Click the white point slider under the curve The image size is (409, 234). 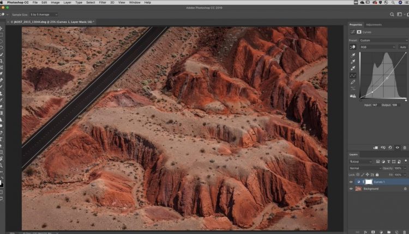pyautogui.click(x=405, y=100)
